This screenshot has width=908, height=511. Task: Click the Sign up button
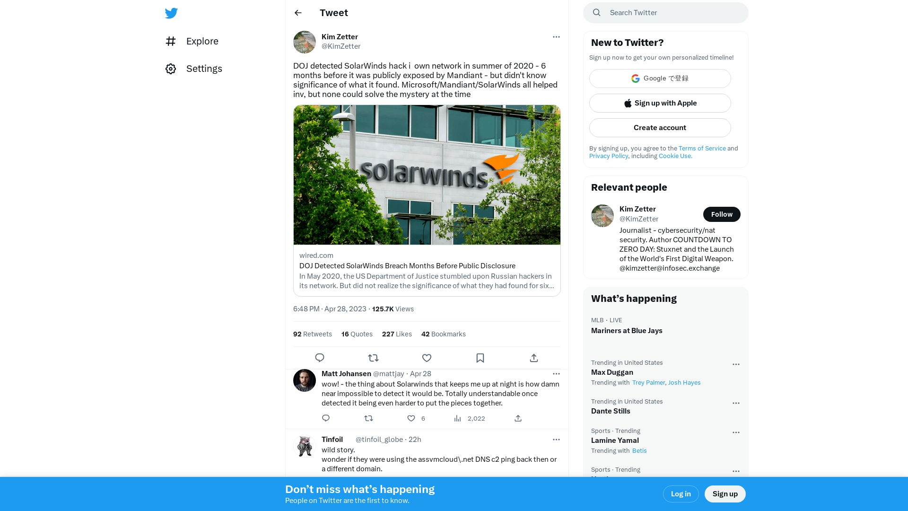click(x=725, y=493)
